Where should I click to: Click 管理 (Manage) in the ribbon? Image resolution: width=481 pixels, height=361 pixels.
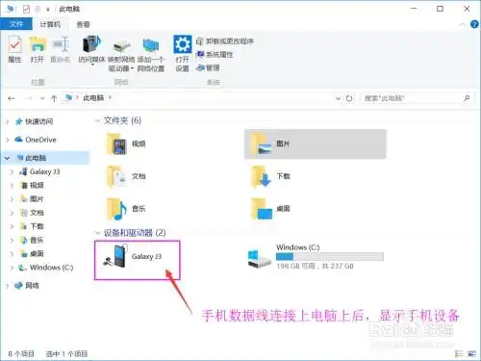[208, 67]
